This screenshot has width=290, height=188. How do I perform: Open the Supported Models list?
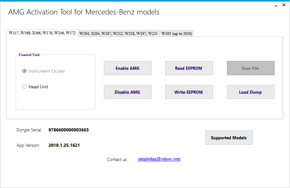(229, 138)
